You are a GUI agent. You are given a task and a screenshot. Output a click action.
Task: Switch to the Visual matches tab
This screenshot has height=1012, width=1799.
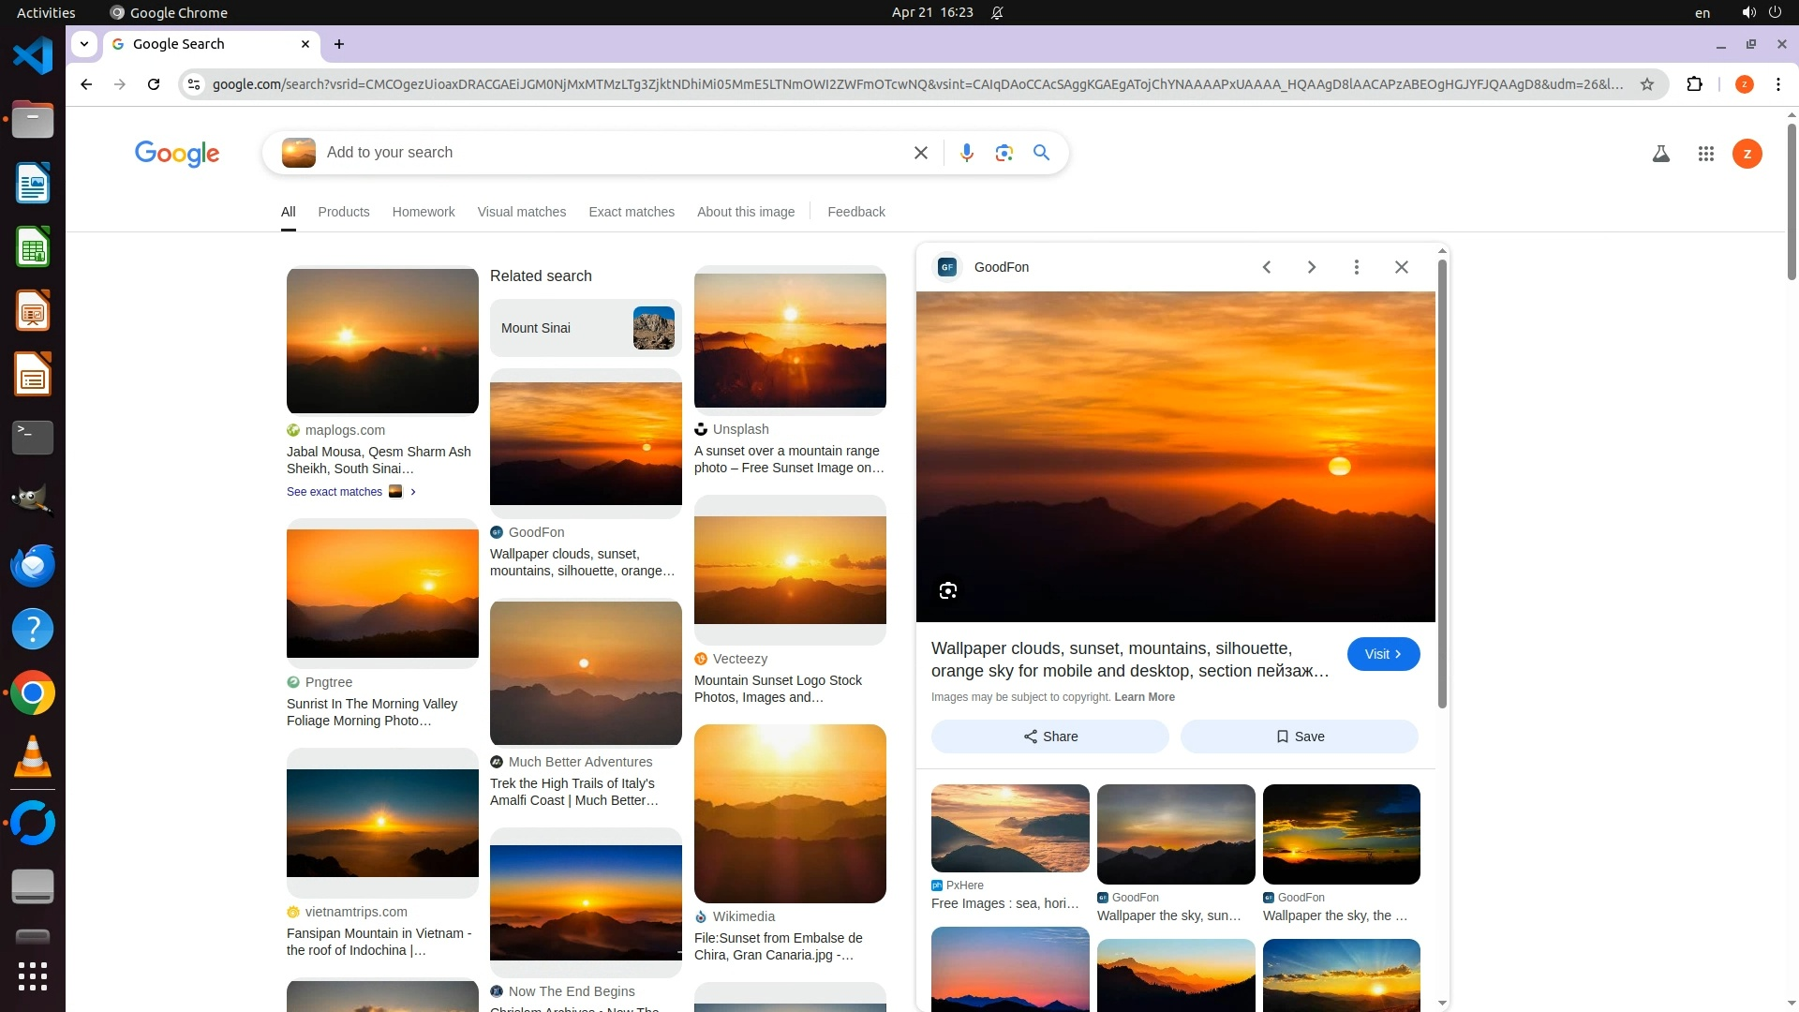click(521, 212)
